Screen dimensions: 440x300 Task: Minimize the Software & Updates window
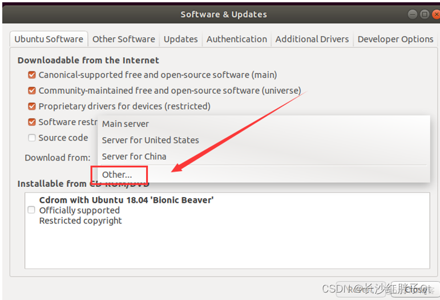[413, 14]
